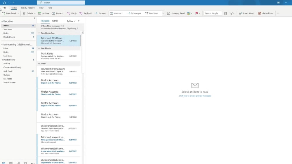Switch to Calendar view icon
This screenshot has height=164, width=292.
pyautogui.click(x=11, y=163)
